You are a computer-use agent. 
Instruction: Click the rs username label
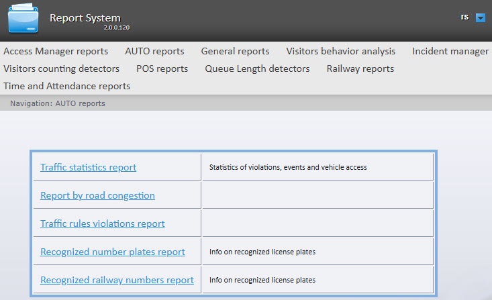pos(464,17)
